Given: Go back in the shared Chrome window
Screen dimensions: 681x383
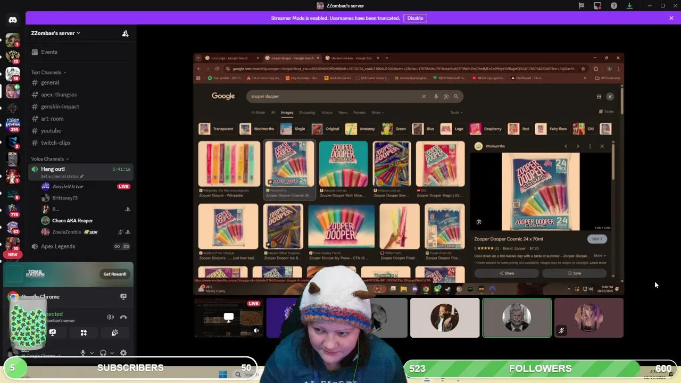Looking at the screenshot, I should [199, 69].
